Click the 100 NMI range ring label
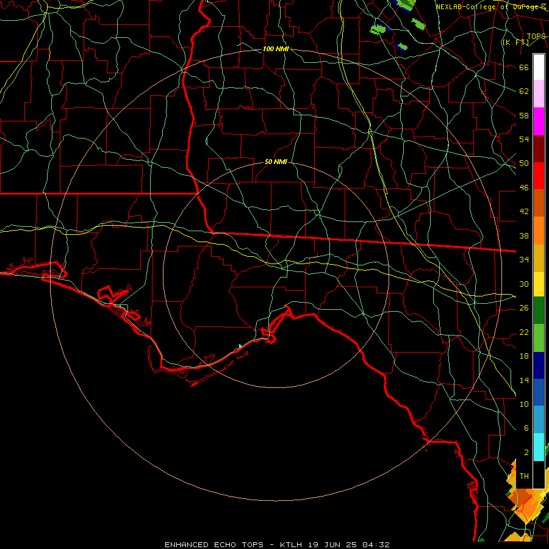 coord(276,49)
